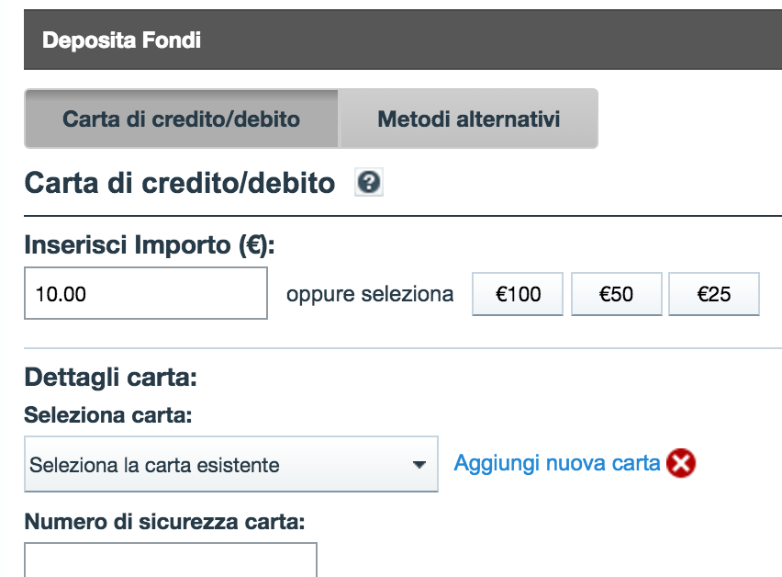Screen dimensions: 782x577
Task: Click the Seleziona carta label
Action: tap(108, 414)
